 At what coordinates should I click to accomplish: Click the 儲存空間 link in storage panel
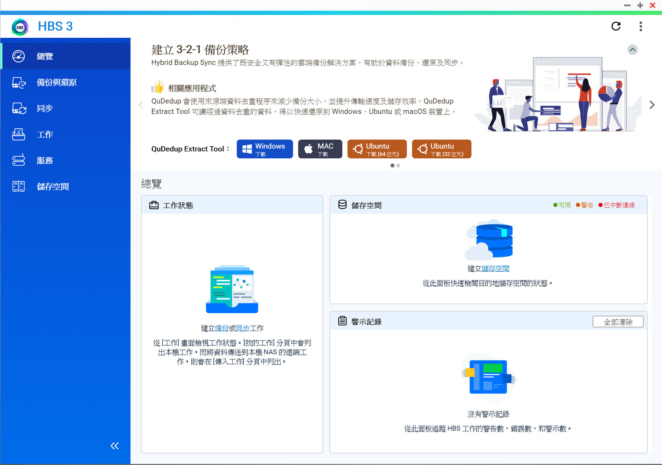pyautogui.click(x=495, y=269)
